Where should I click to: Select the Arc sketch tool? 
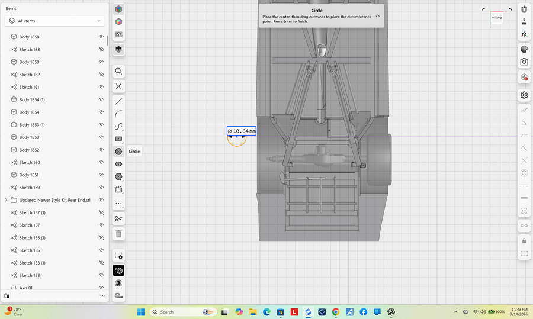(118, 114)
